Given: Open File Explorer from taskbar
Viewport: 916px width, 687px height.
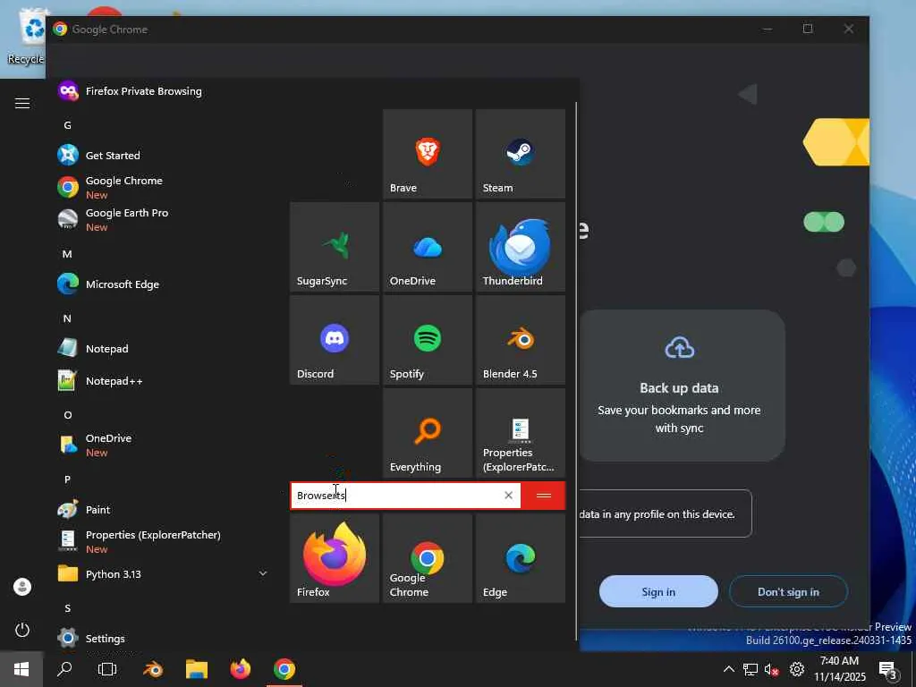Looking at the screenshot, I should pyautogui.click(x=197, y=669).
